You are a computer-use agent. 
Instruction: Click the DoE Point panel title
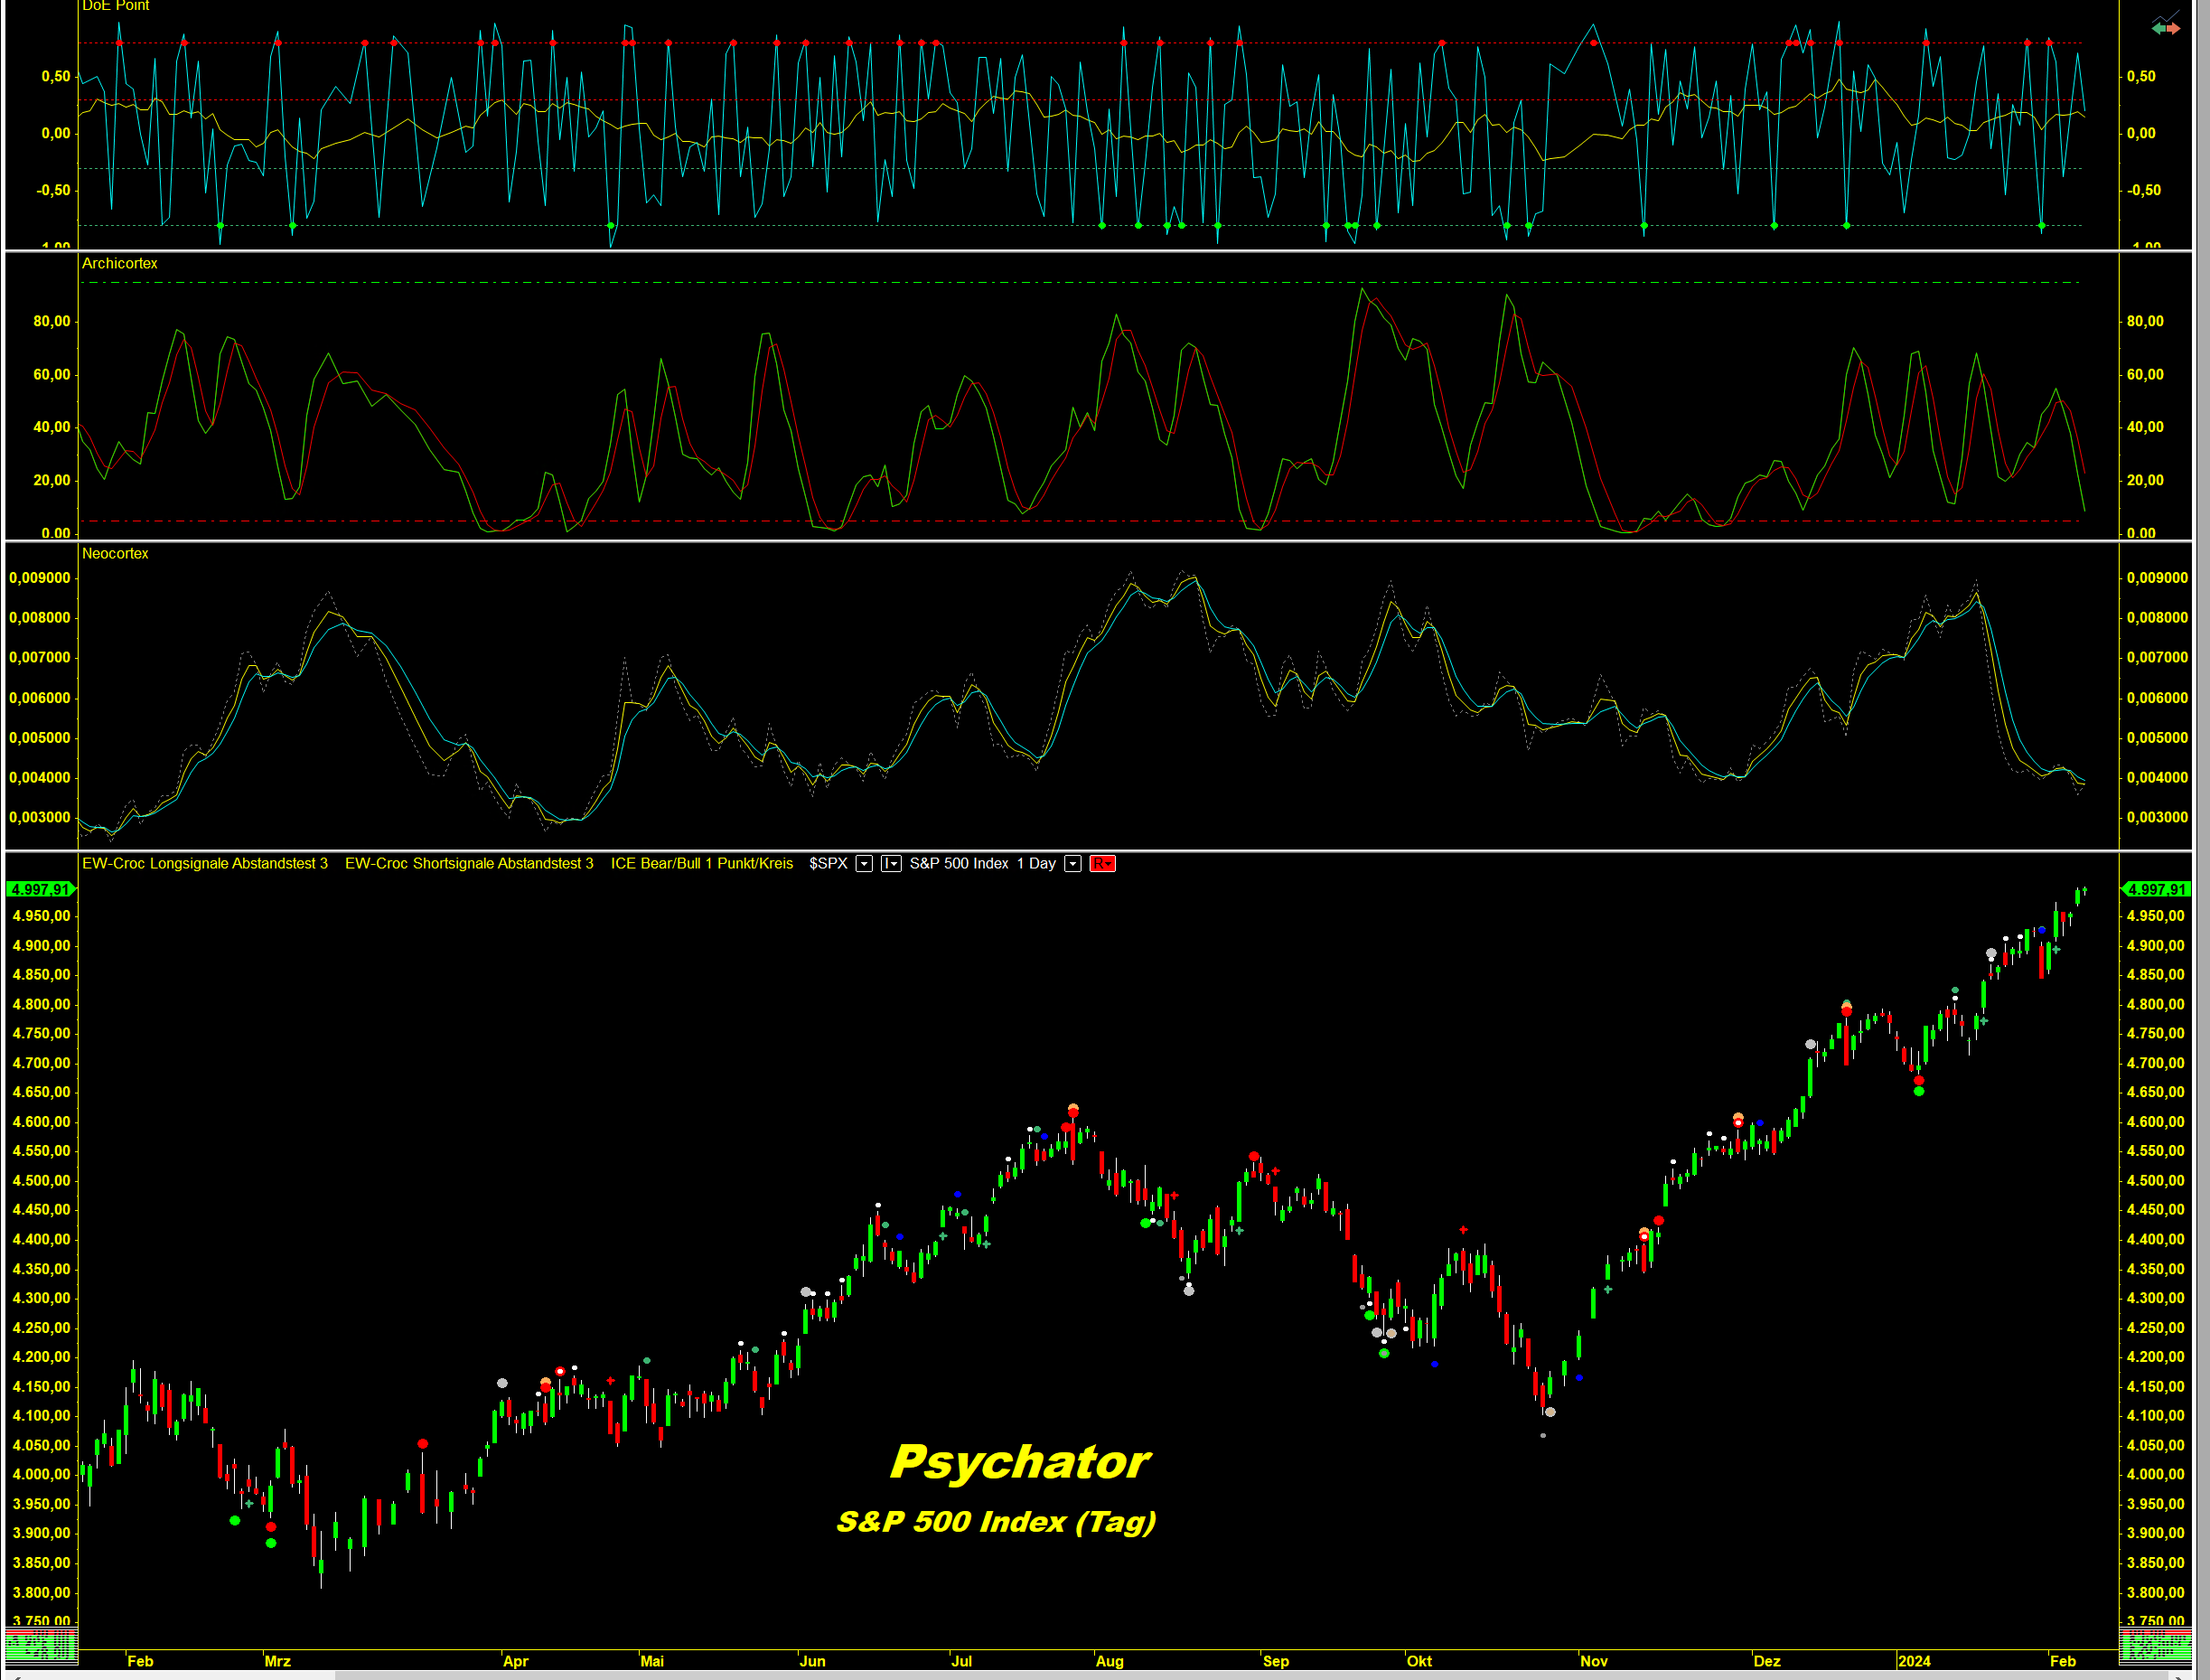pos(115,6)
